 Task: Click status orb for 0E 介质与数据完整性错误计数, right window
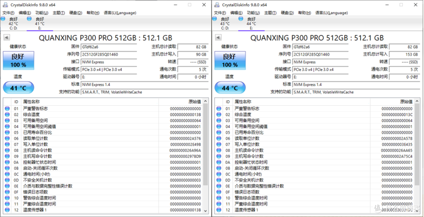click(219, 186)
